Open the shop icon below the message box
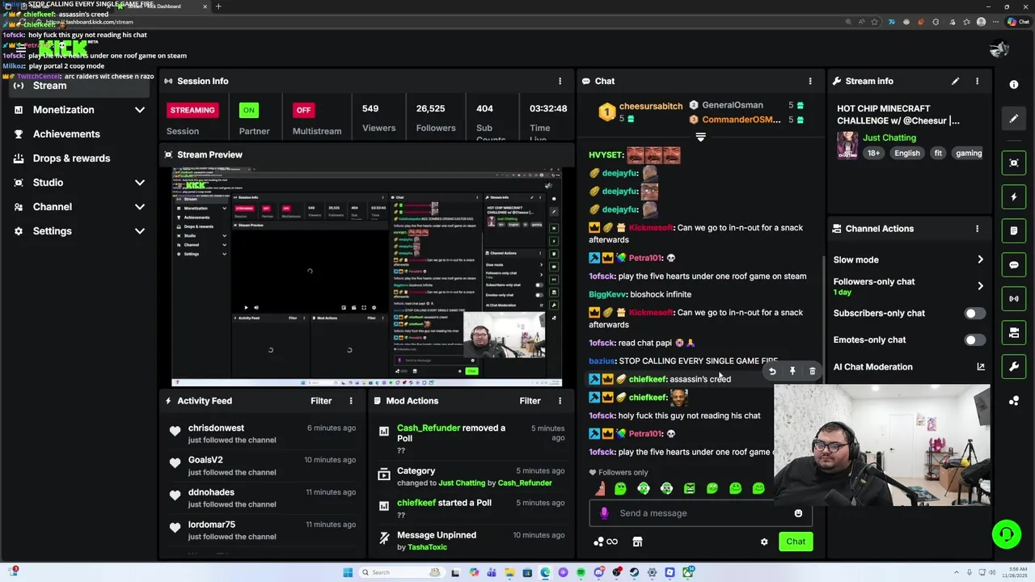 tap(637, 542)
